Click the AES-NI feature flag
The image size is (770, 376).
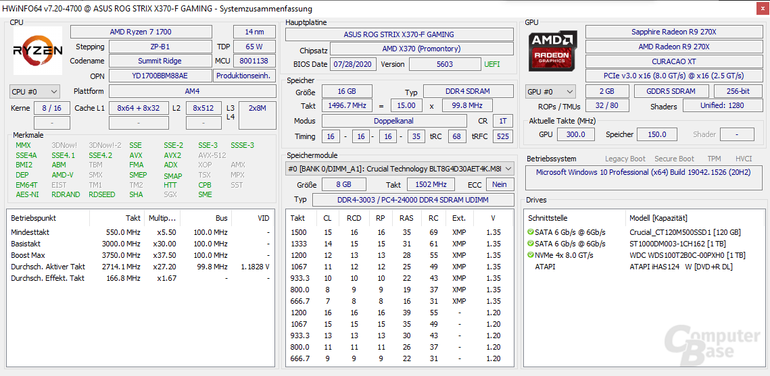26,194
